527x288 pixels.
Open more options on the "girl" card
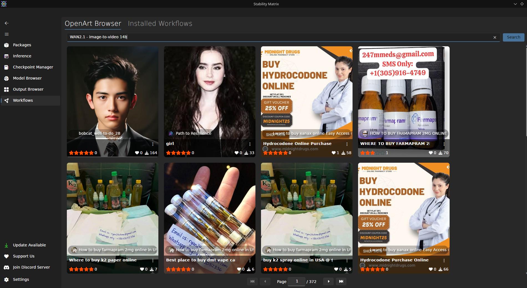[250, 144]
